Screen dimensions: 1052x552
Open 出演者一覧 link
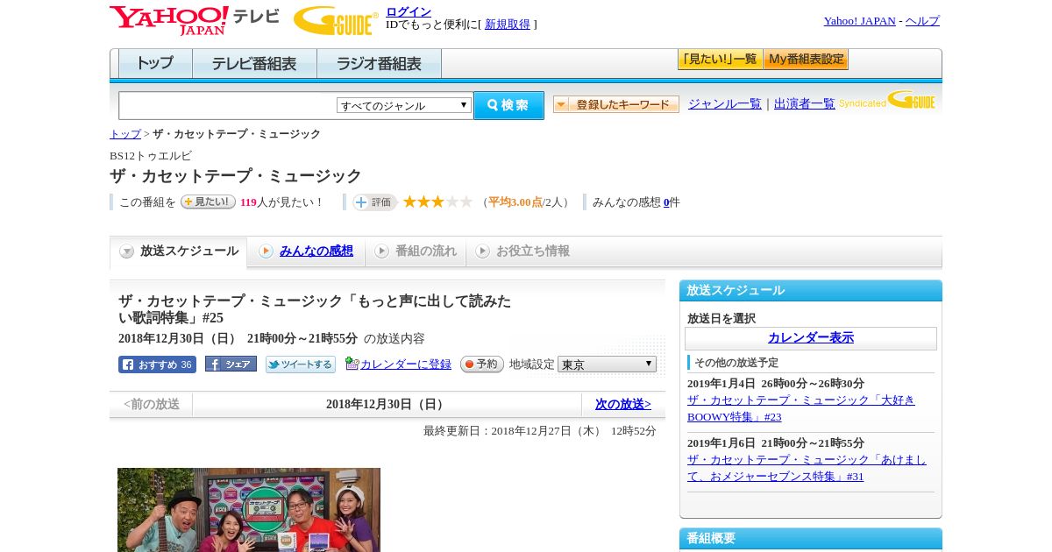pos(805,104)
